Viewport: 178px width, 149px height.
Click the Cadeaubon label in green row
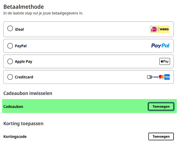coord(13,106)
